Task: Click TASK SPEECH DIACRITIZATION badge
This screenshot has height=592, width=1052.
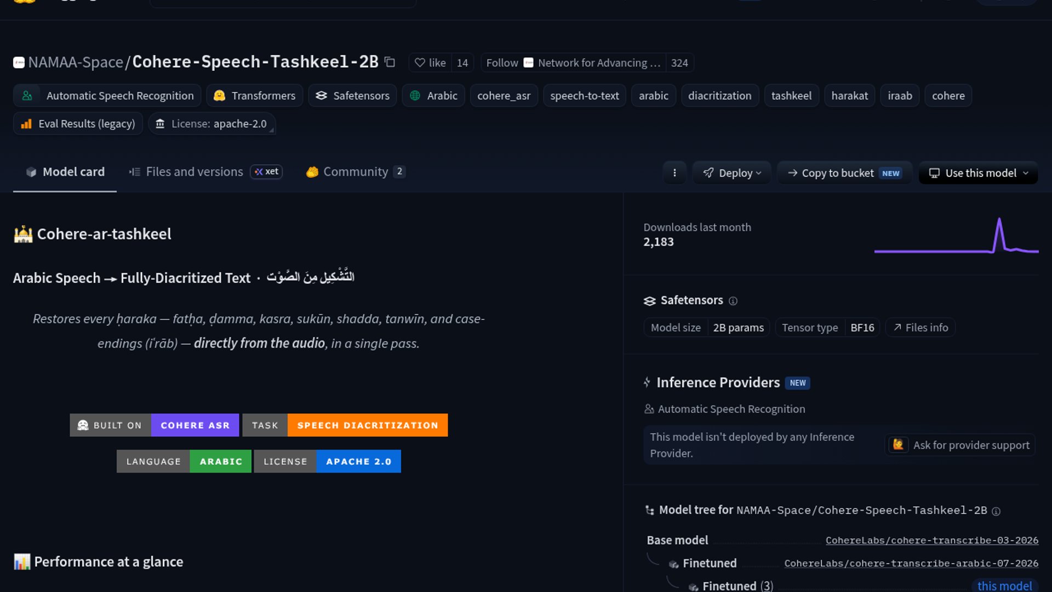Action: tap(345, 425)
